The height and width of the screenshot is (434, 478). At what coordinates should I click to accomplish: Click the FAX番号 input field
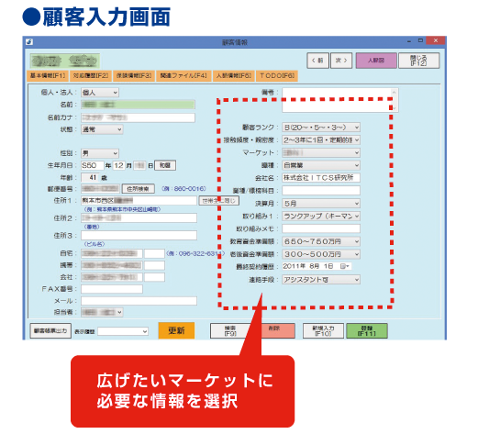(112, 289)
